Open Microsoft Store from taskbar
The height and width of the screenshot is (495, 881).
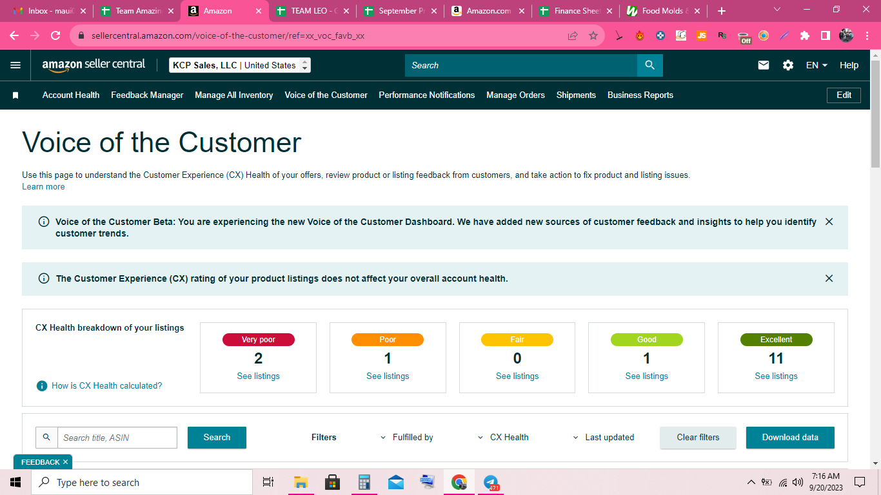coord(333,482)
